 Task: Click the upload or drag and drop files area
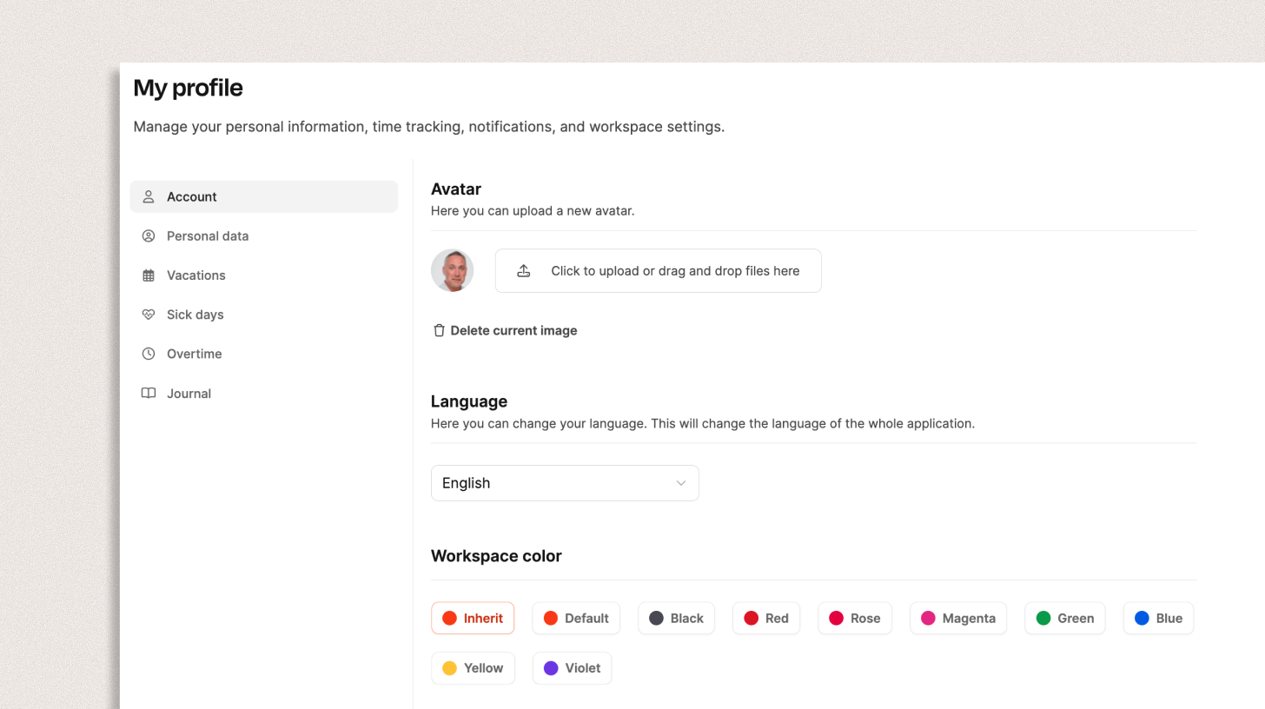point(659,271)
